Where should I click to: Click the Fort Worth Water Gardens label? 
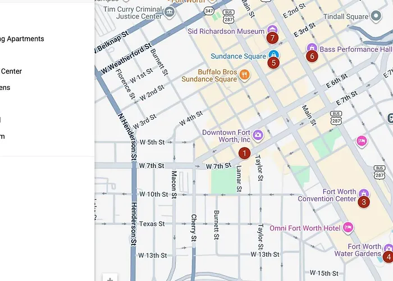click(358, 250)
